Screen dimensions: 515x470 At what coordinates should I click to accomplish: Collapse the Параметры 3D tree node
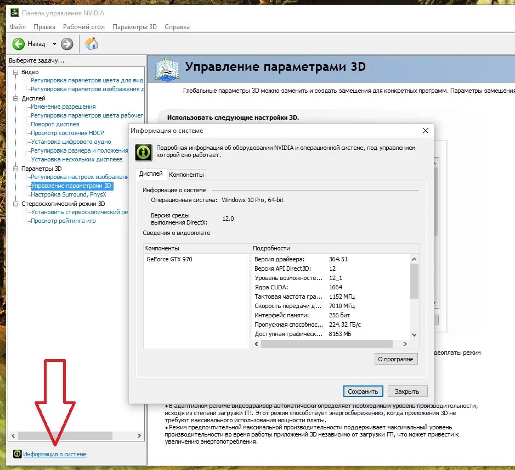15,169
